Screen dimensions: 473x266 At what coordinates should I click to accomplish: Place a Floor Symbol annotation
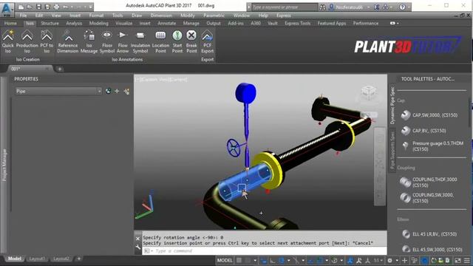pos(107,41)
